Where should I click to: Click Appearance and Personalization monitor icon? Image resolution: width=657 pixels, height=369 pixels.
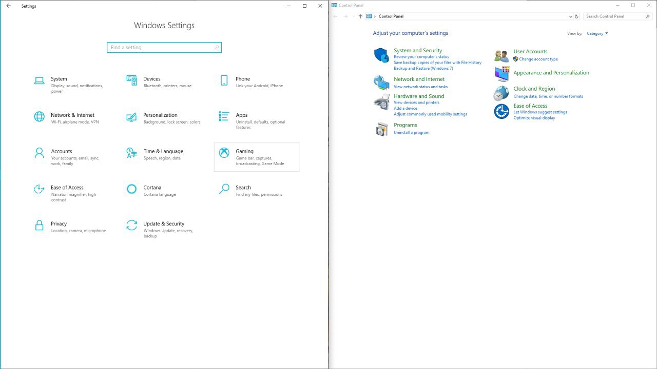click(501, 74)
